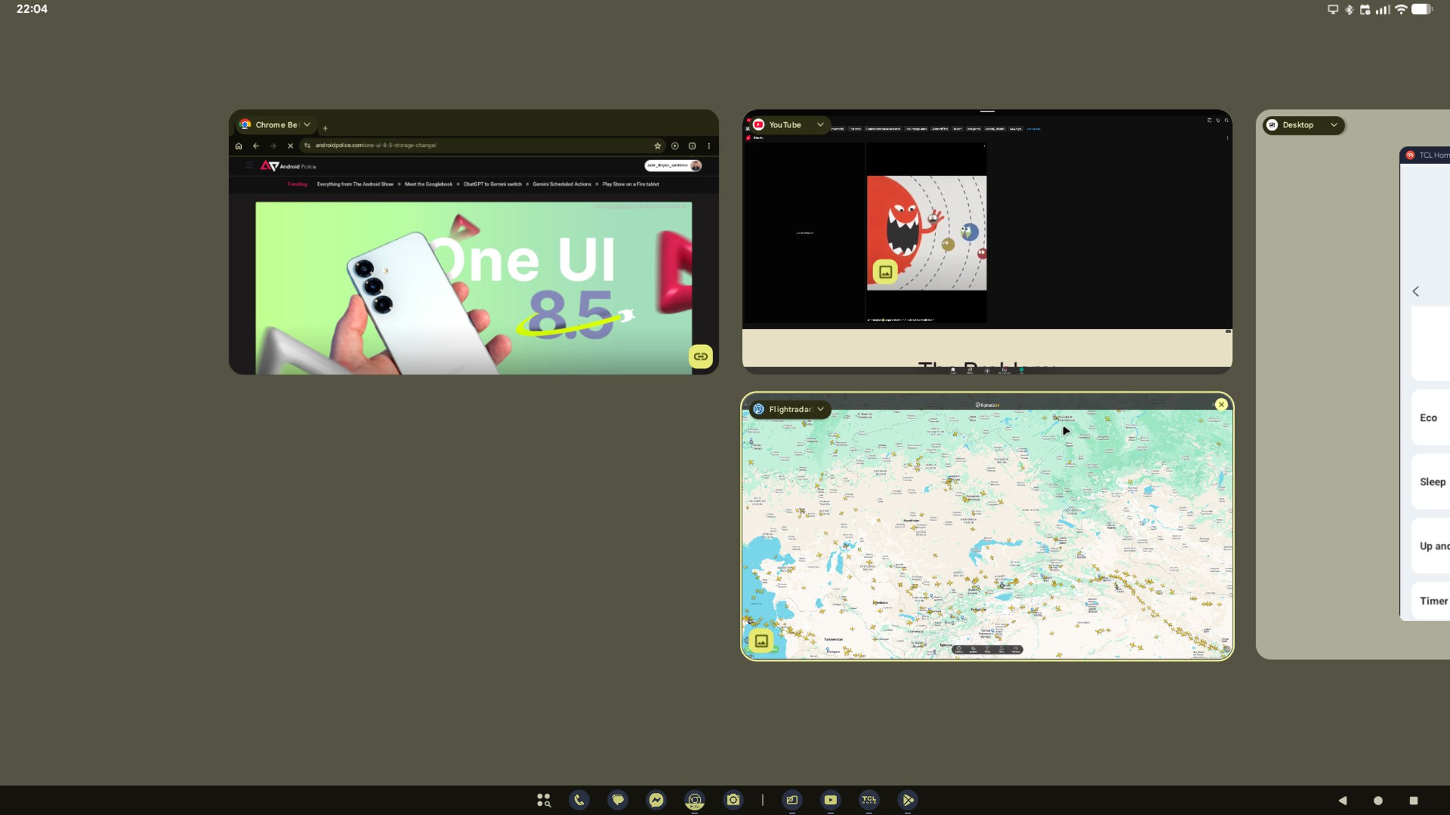Stop page loading in Chrome toolbar

point(290,146)
